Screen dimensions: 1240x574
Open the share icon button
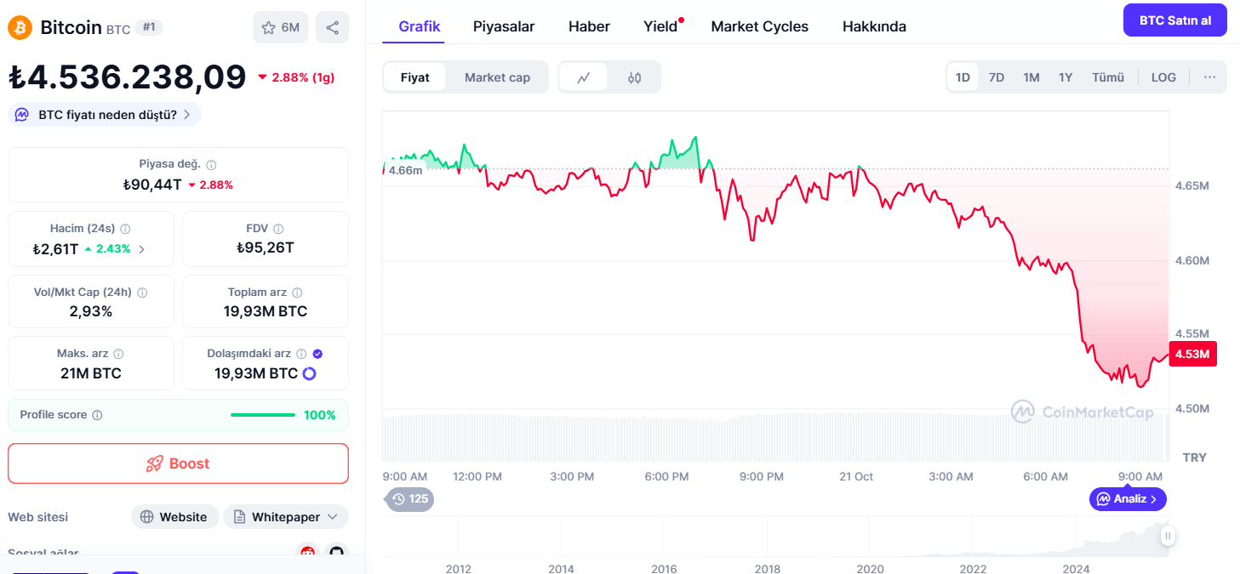332,27
